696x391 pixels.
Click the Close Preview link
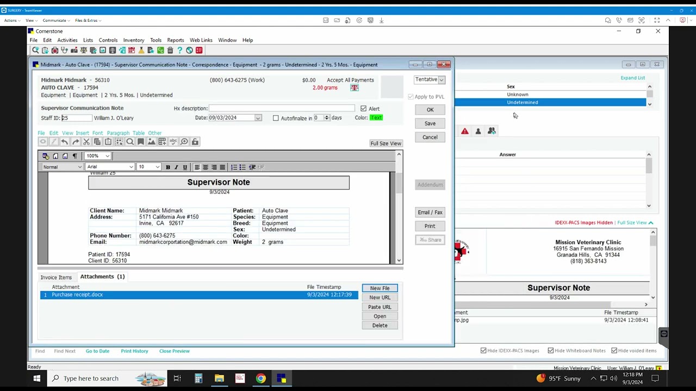tap(175, 351)
